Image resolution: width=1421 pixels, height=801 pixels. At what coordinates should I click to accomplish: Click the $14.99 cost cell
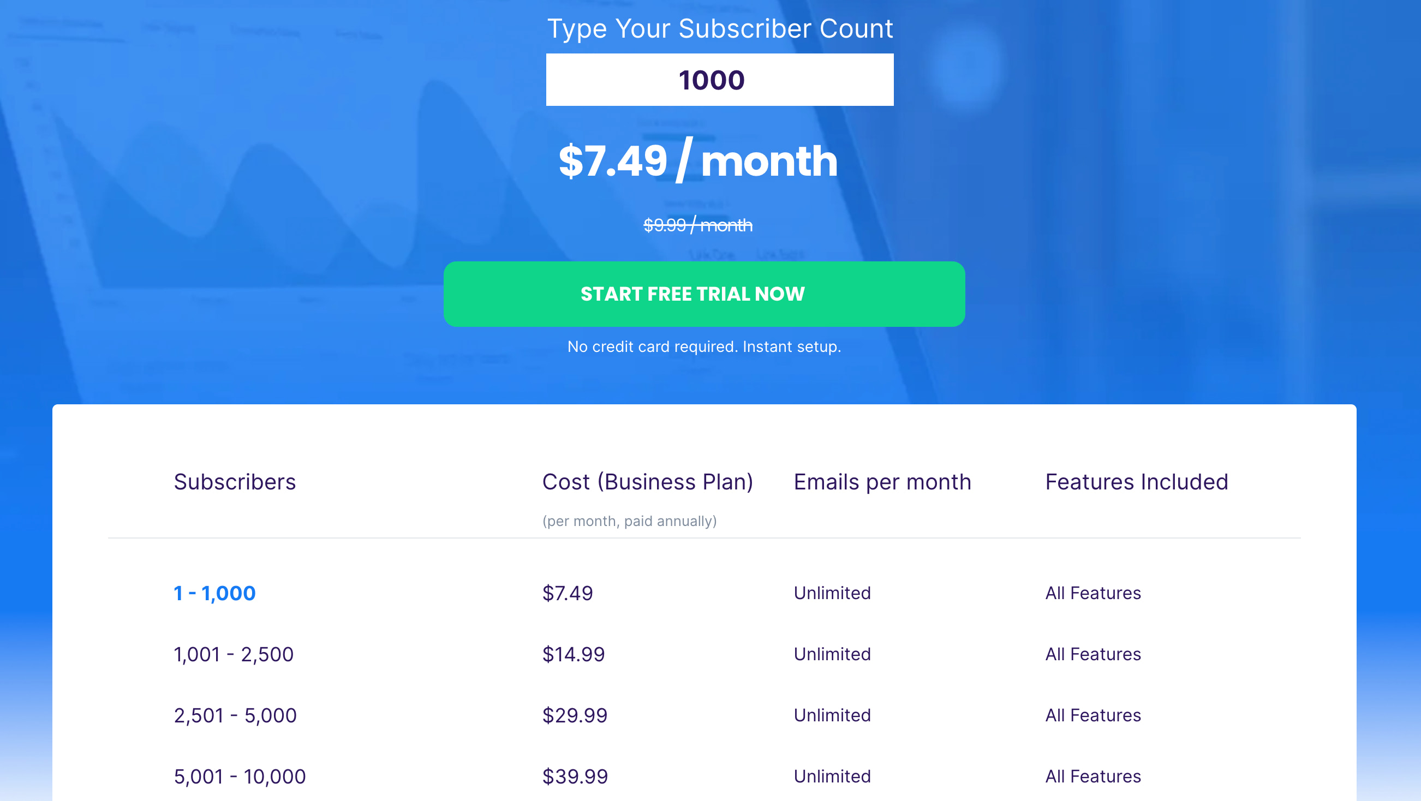[x=574, y=654]
